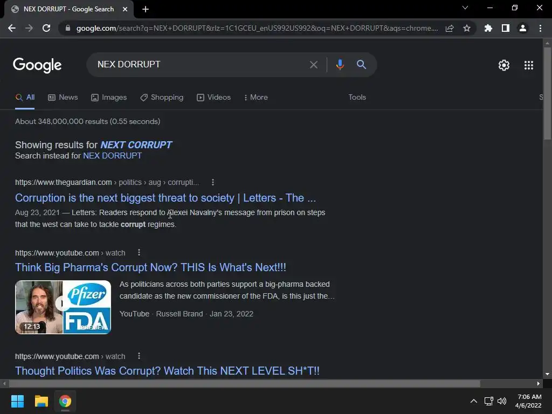Close the NEX DORRUPT tab
This screenshot has width=552, height=414.
(x=125, y=9)
